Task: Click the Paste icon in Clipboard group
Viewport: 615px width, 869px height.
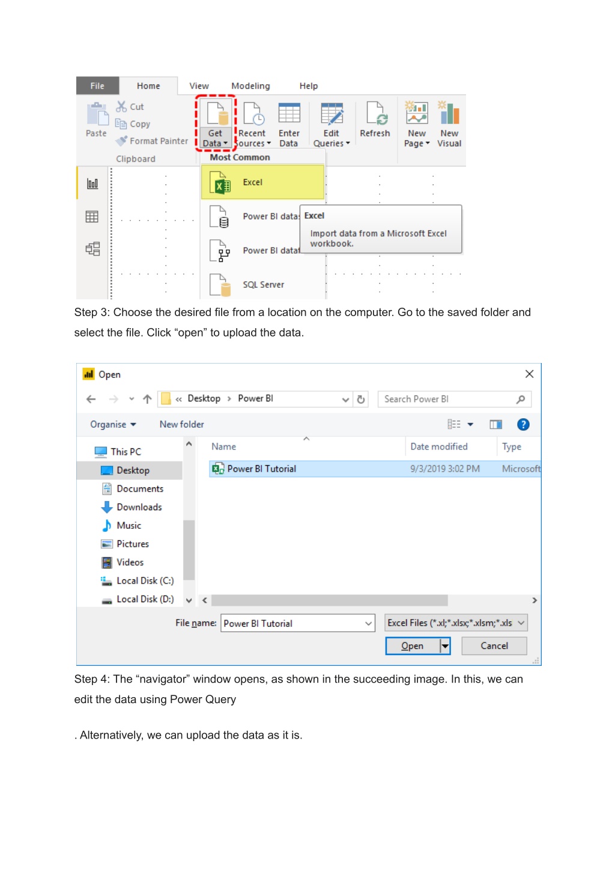Action: (x=97, y=114)
